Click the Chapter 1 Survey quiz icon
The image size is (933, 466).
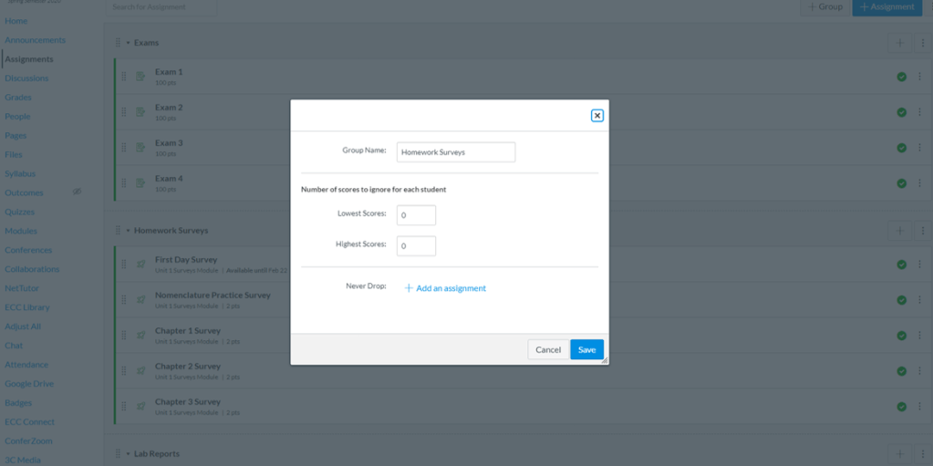click(140, 336)
